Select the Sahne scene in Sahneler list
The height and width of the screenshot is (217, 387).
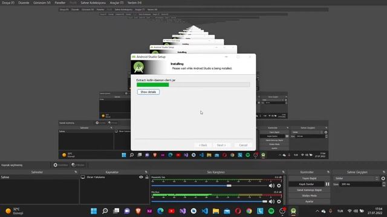click(x=39, y=177)
